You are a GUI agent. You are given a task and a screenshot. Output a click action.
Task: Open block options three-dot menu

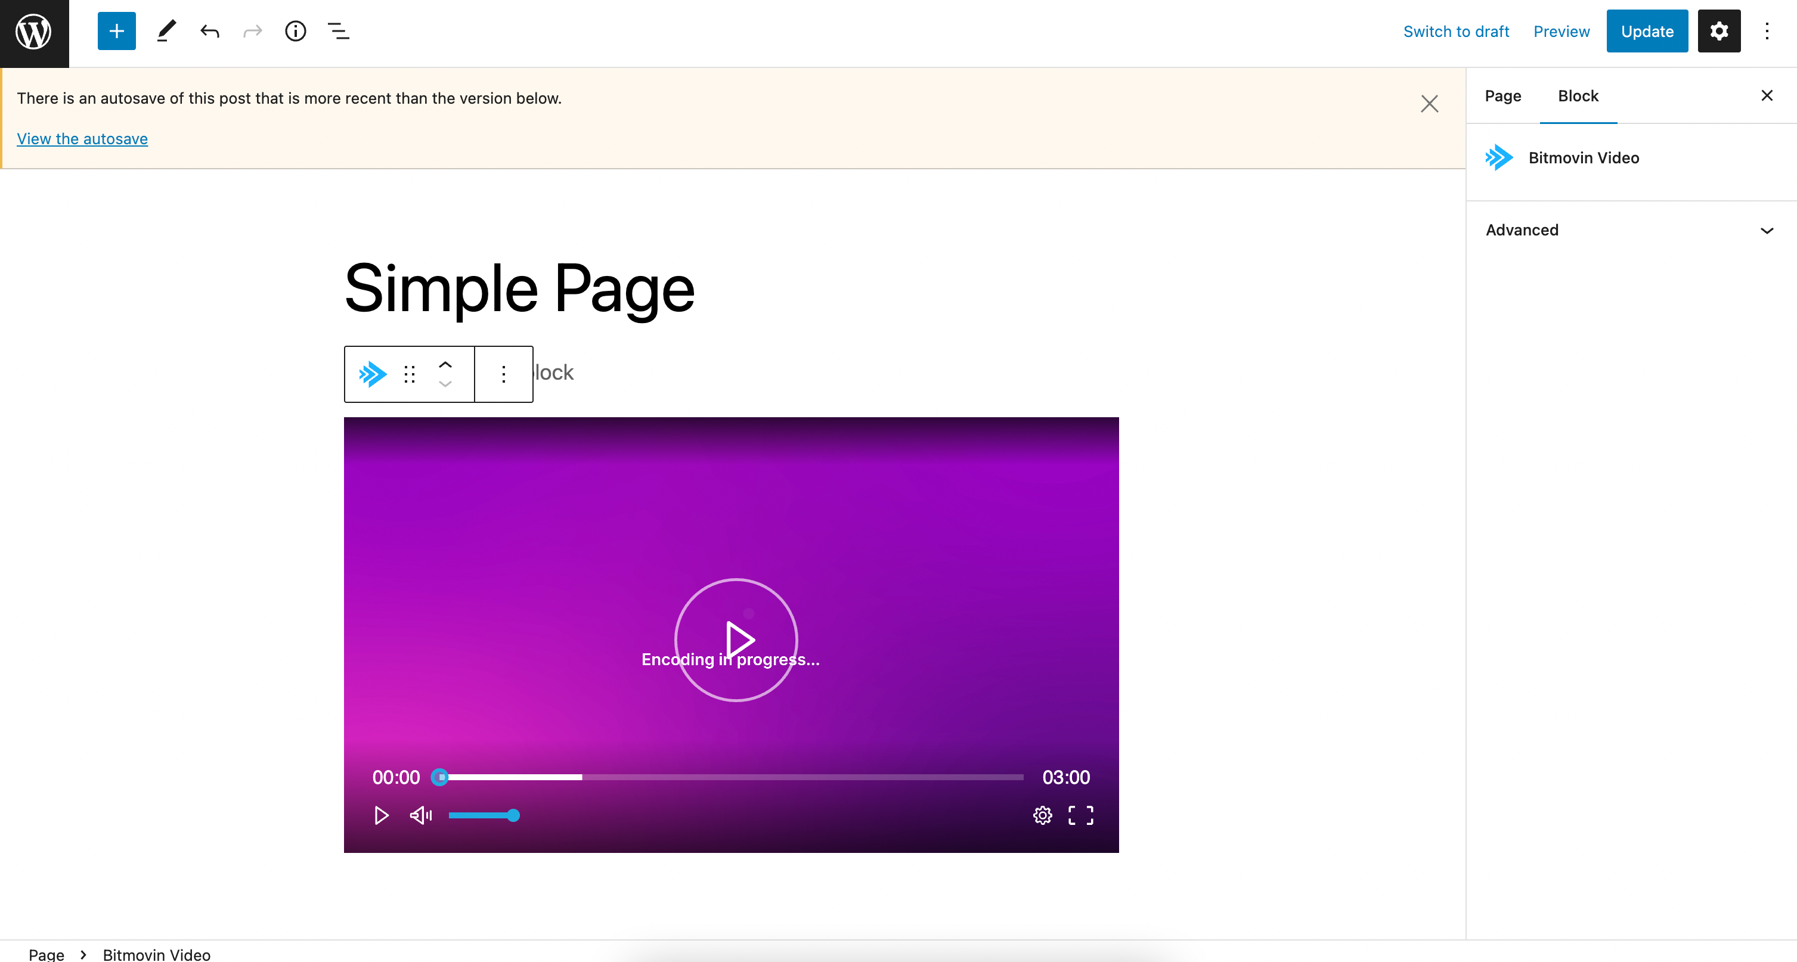(503, 374)
